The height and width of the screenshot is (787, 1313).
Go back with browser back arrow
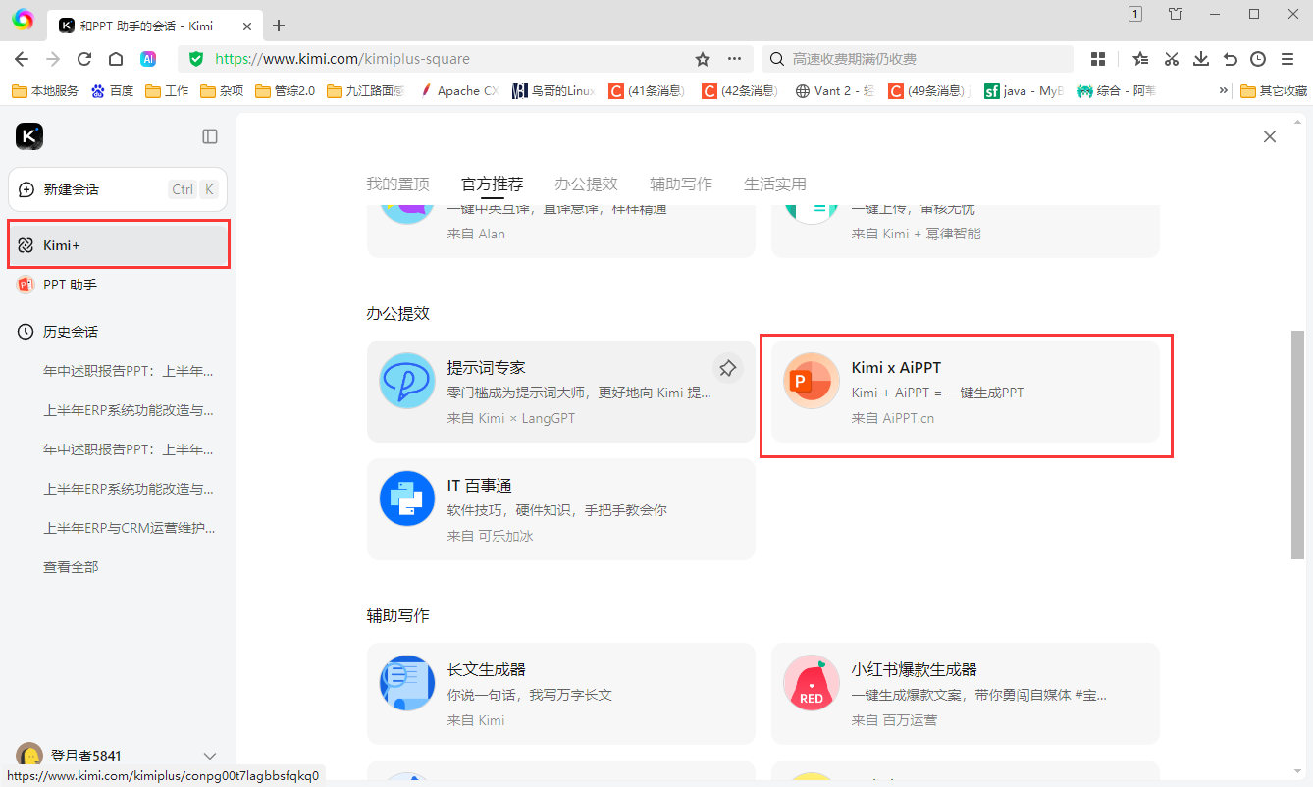[x=22, y=59]
